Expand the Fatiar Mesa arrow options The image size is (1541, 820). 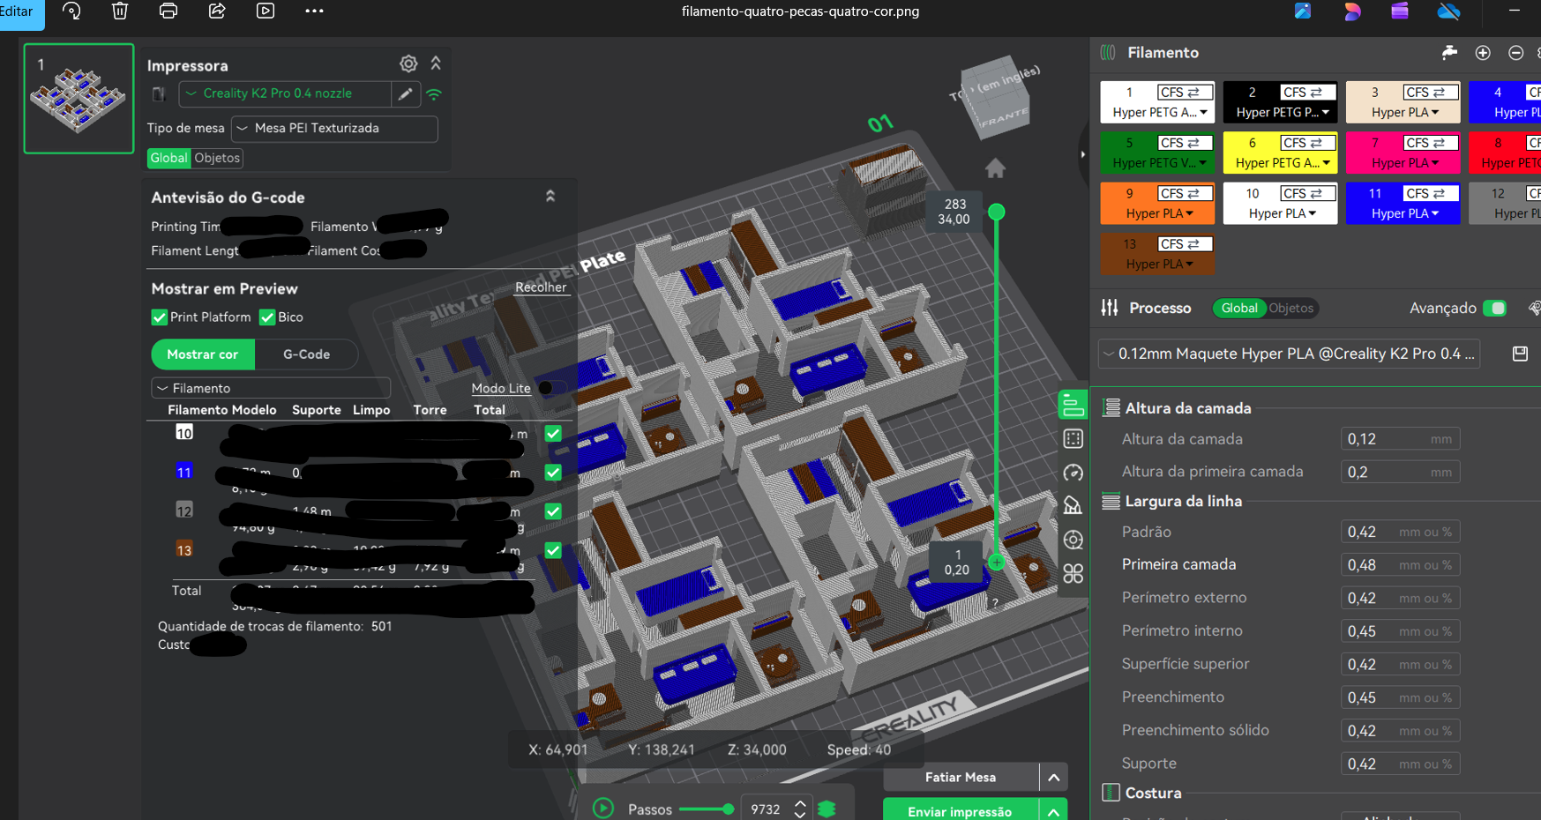tap(1054, 777)
